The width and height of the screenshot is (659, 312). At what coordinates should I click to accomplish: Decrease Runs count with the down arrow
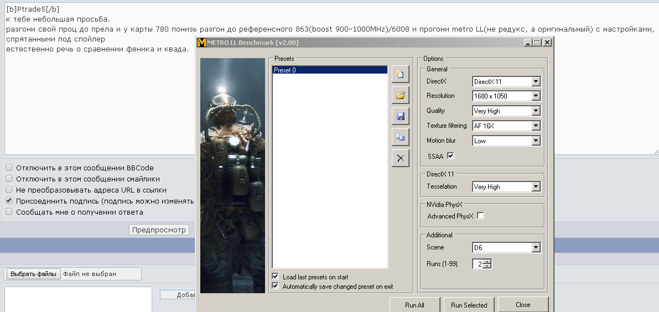[487, 266]
